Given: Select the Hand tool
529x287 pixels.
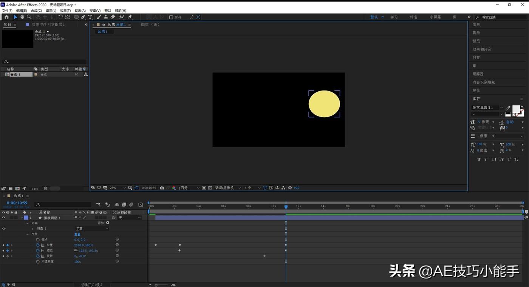Looking at the screenshot, I should point(22,17).
